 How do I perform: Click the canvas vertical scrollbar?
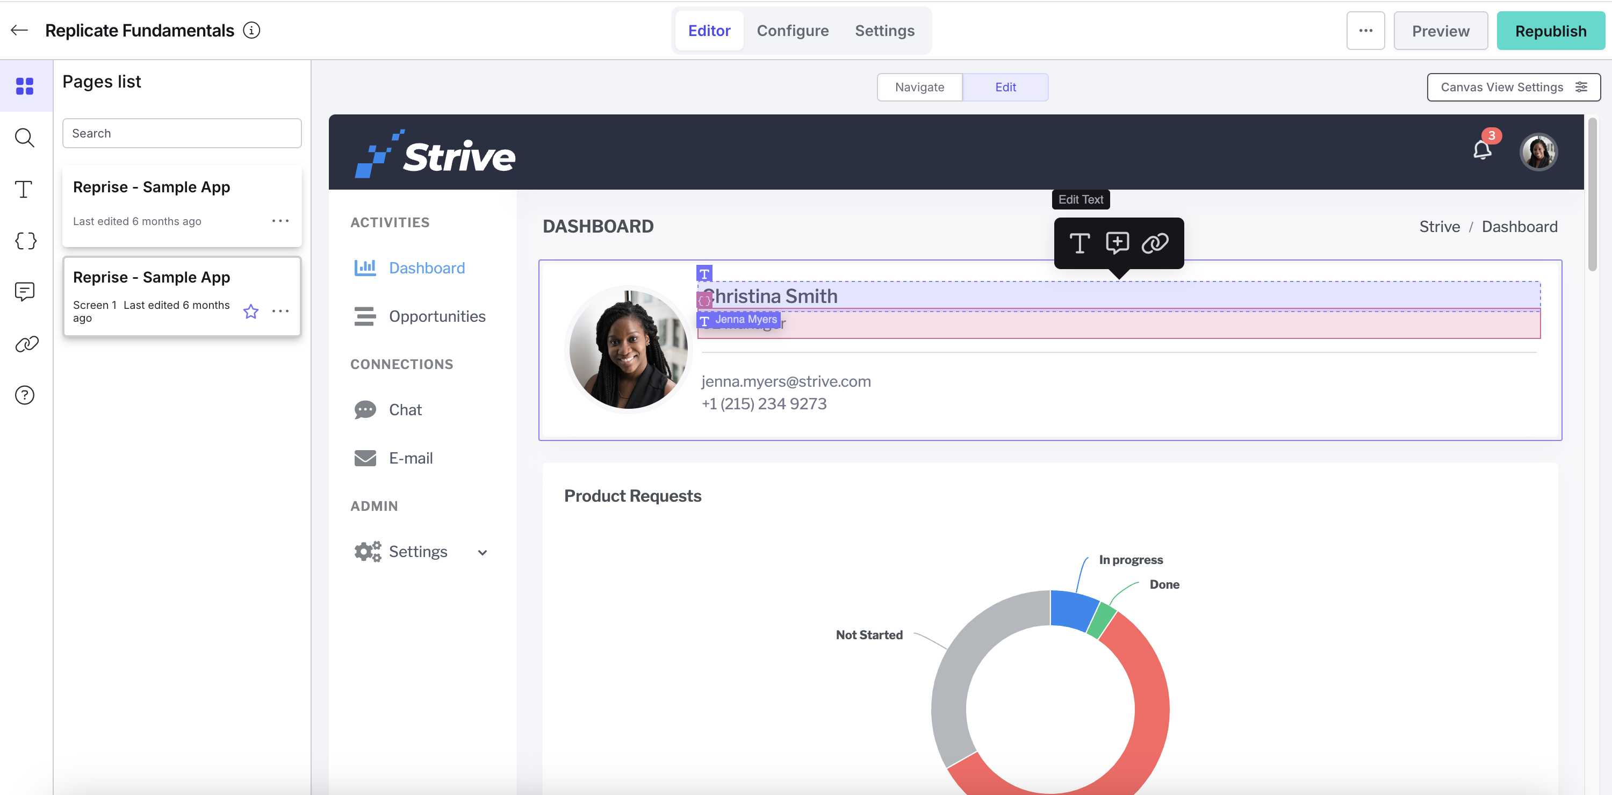coord(1593,195)
